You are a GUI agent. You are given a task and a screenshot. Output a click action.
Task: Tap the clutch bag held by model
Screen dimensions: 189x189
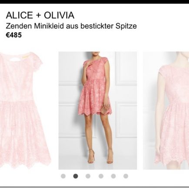pos(105,109)
